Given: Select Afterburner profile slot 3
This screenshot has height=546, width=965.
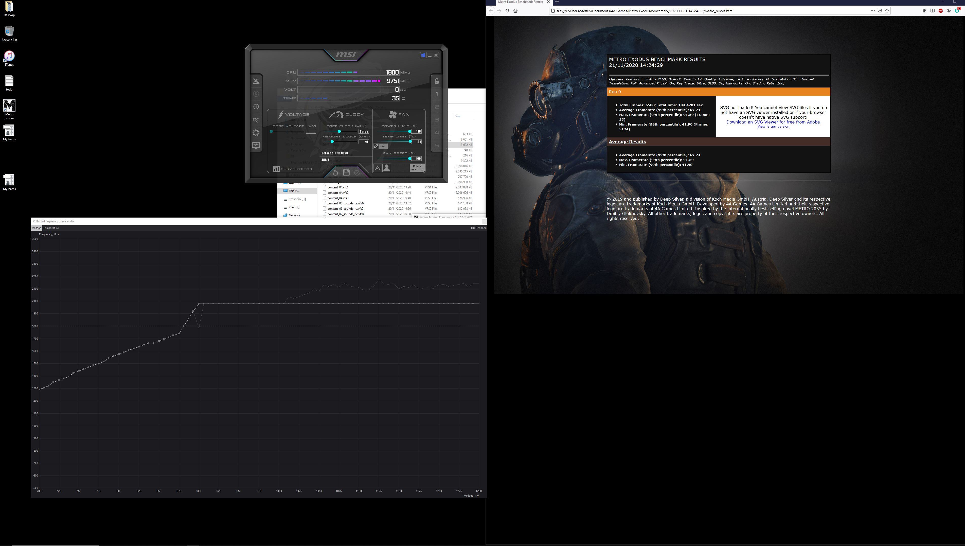Looking at the screenshot, I should [437, 120].
